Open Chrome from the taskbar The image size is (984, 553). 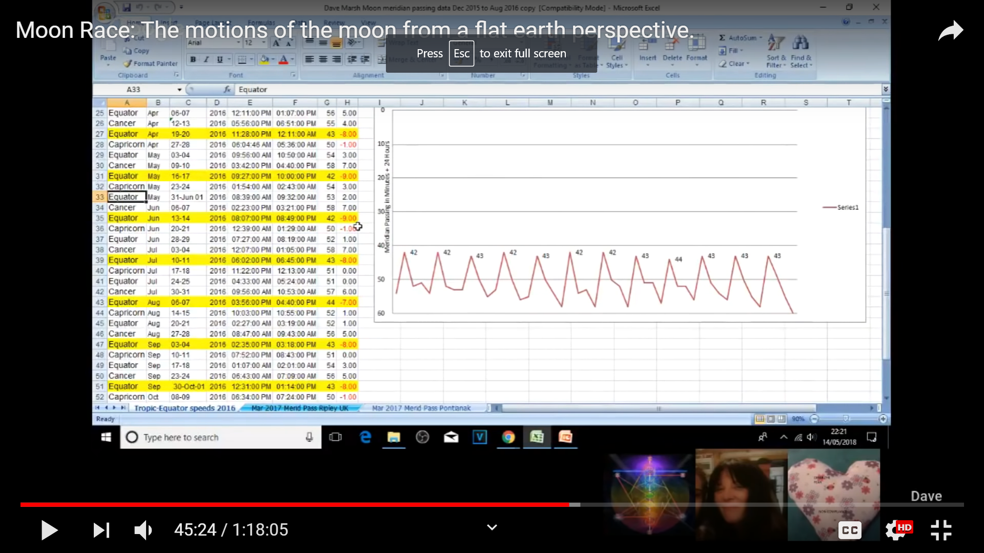[x=508, y=437]
